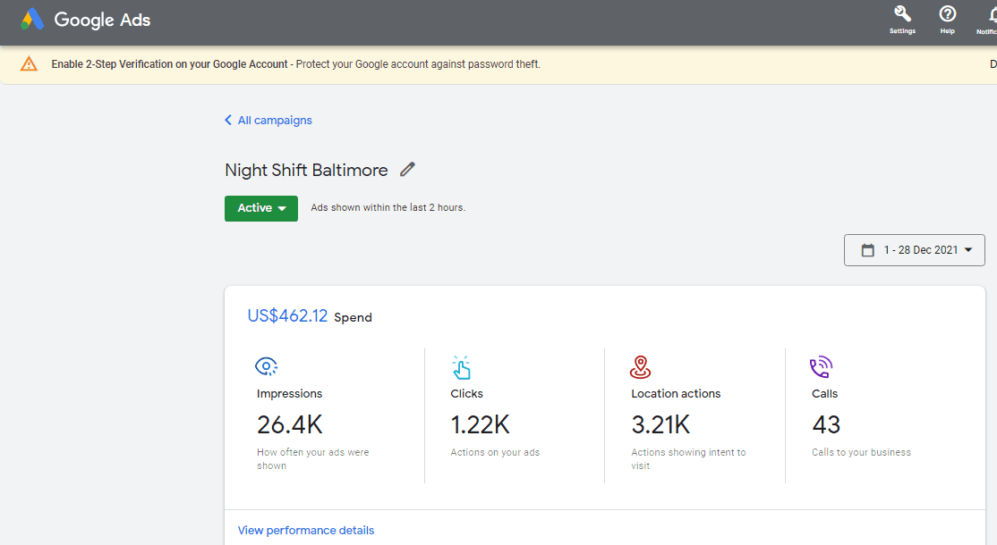Click the 'Calls to your business' description
The height and width of the screenshot is (545, 997).
(861, 452)
